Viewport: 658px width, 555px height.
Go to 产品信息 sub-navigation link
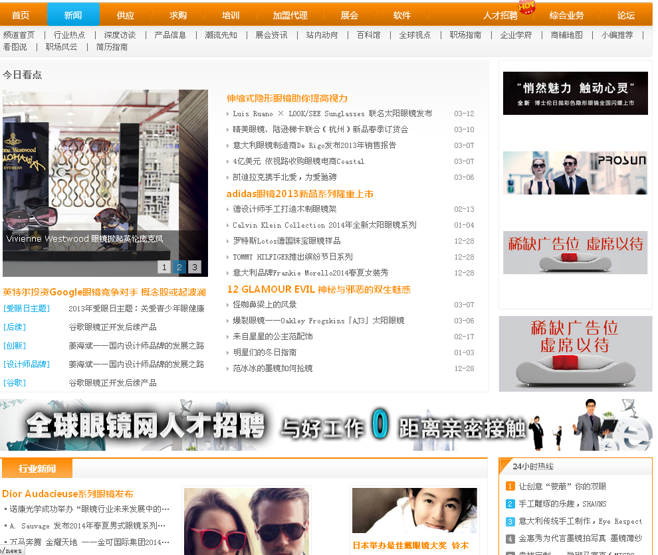(170, 35)
